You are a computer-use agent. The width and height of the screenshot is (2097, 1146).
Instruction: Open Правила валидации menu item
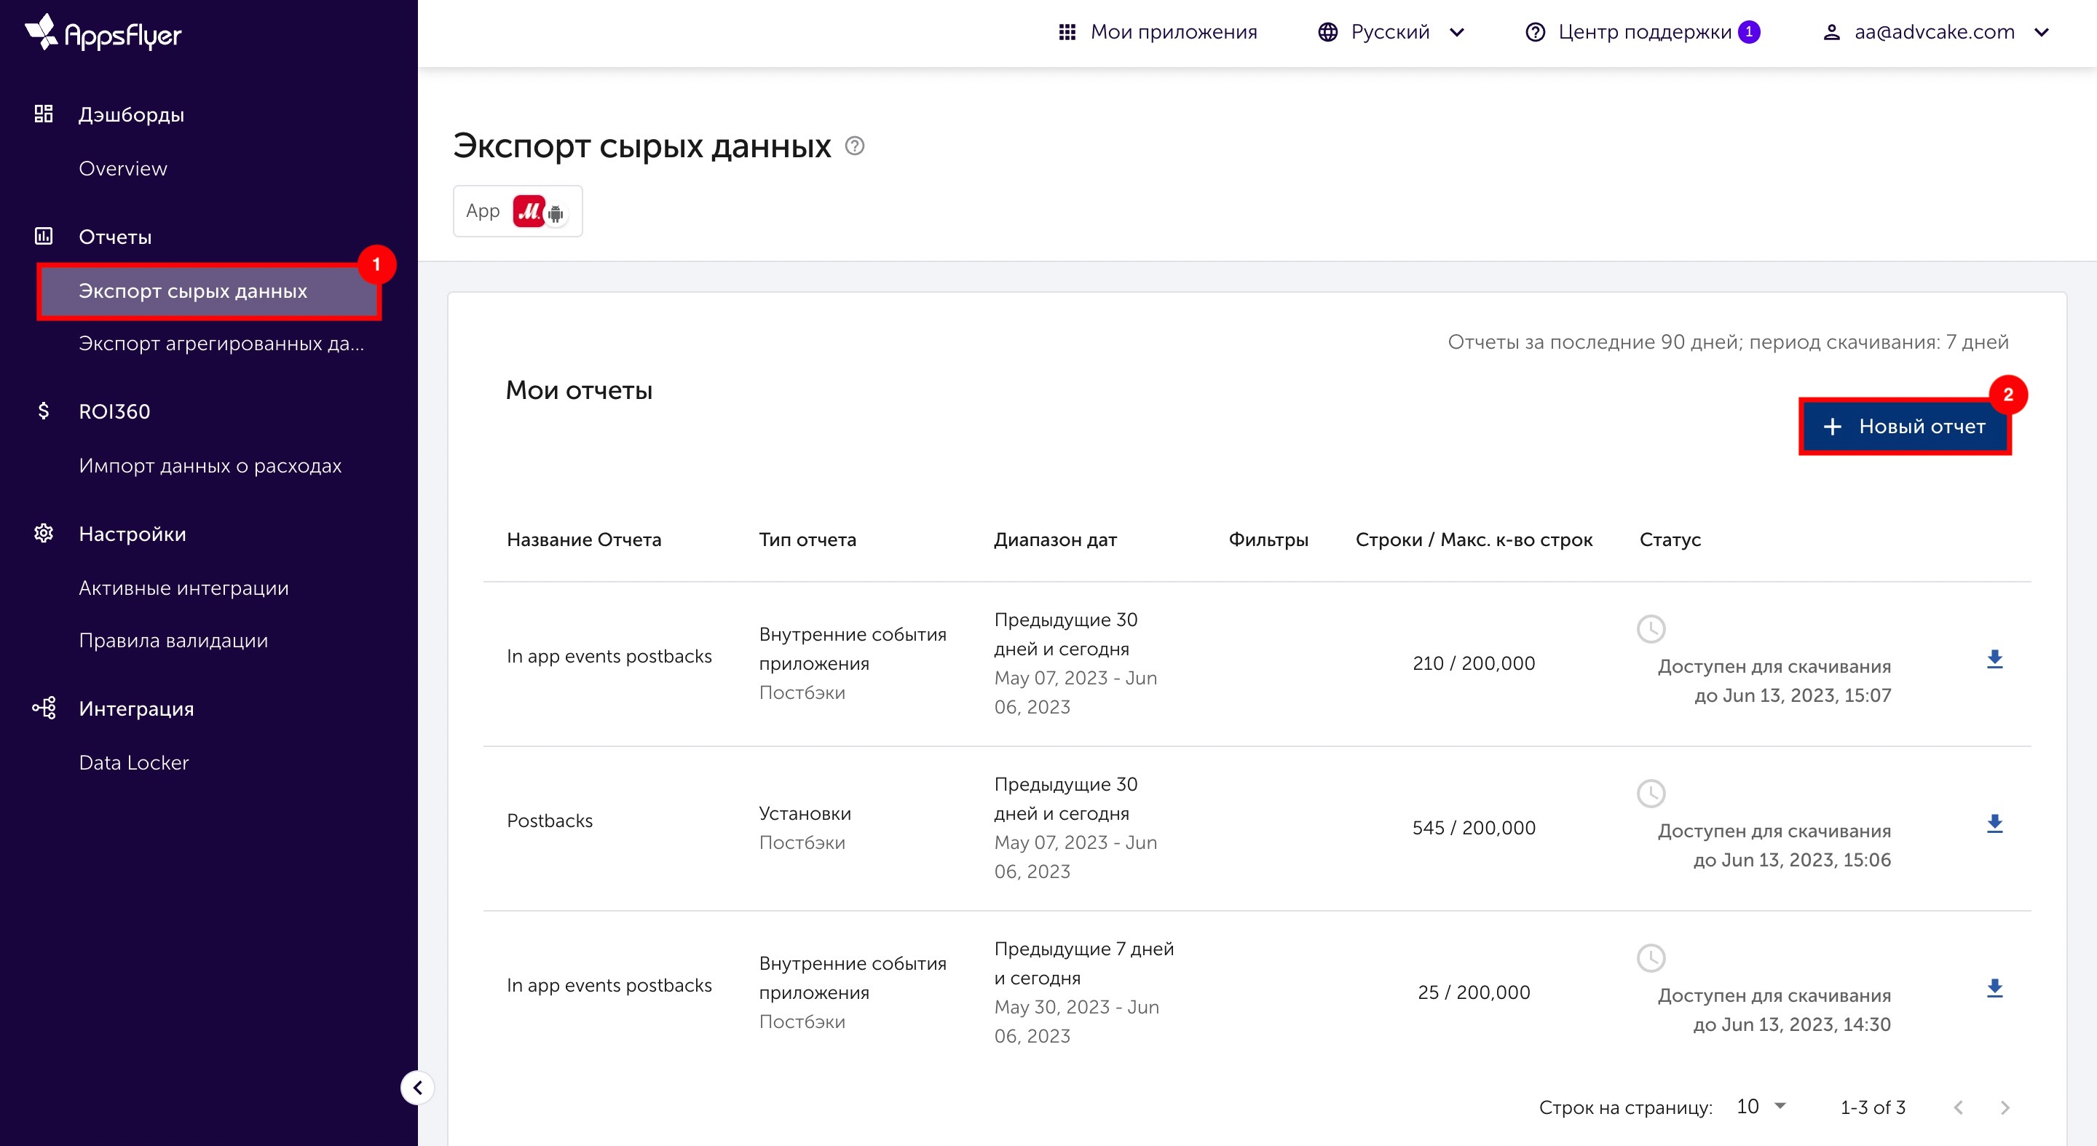pyautogui.click(x=173, y=641)
